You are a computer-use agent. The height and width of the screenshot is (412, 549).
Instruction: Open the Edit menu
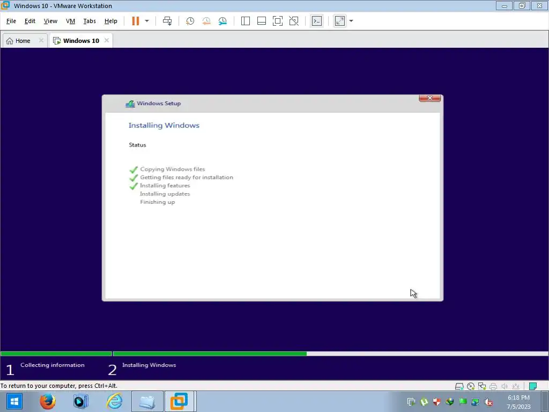click(x=30, y=21)
